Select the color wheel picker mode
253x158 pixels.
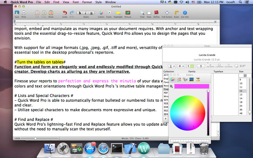pos(172,79)
